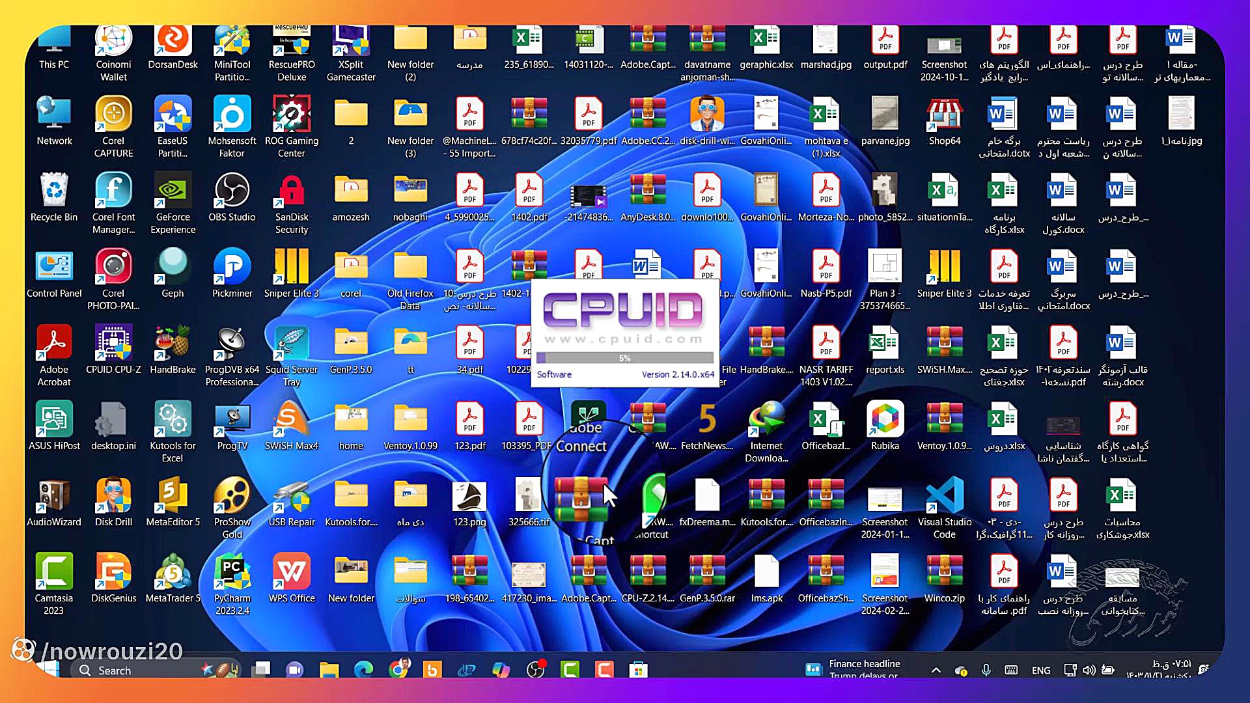Open USB Repair shortcut
This screenshot has width=1250, height=703.
click(x=292, y=502)
